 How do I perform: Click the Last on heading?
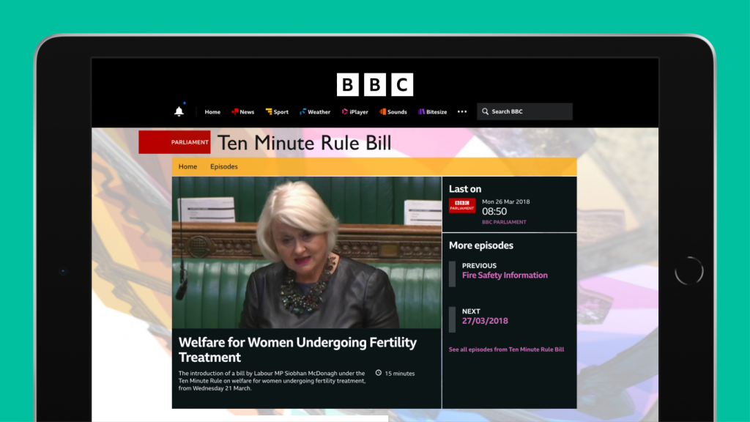[x=465, y=189]
